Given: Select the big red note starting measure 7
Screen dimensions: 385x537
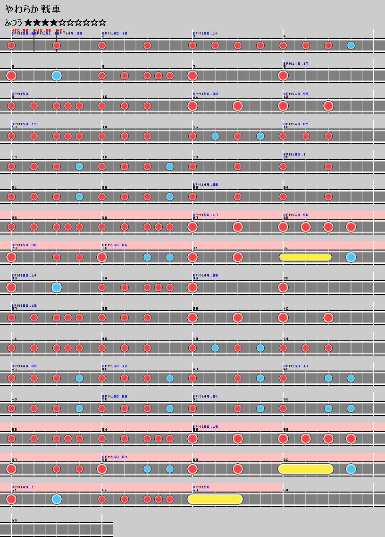Looking at the screenshot, I should [x=192, y=76].
